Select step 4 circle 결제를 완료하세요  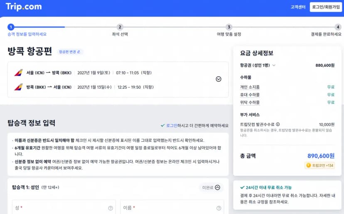(x=338, y=27)
